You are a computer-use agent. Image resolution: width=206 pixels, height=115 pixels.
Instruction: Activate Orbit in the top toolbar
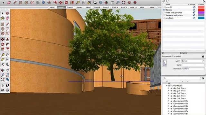(x=106, y=3)
